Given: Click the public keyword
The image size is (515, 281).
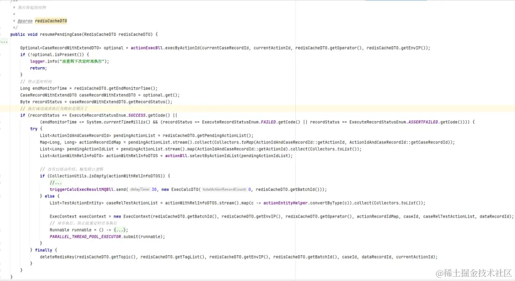Looking at the screenshot, I should (x=18, y=34).
